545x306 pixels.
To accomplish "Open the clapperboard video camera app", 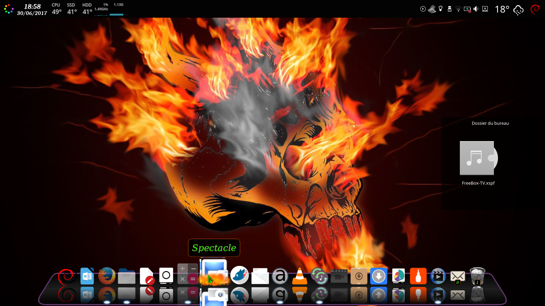I will coord(339,276).
